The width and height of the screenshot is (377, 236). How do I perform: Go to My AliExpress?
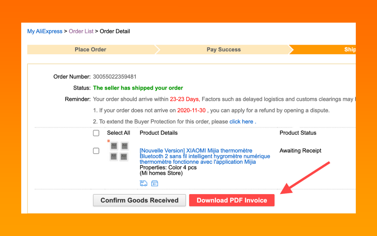[x=44, y=31]
